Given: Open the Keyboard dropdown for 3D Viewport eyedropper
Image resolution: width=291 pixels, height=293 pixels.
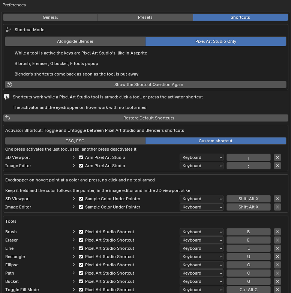Looking at the screenshot, I should tap(201, 199).
